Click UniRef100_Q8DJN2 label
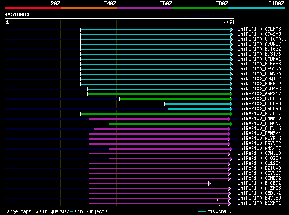Screen dimensions: 289x215 click(x=259, y=193)
